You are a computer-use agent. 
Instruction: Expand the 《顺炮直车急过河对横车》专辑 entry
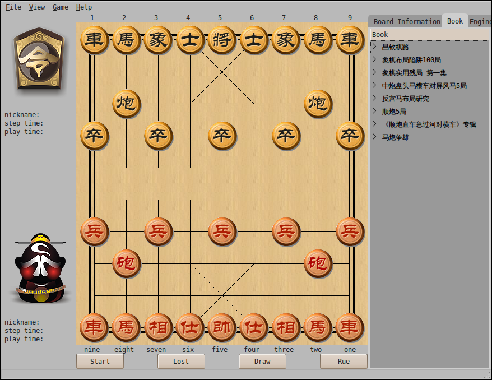pos(374,124)
